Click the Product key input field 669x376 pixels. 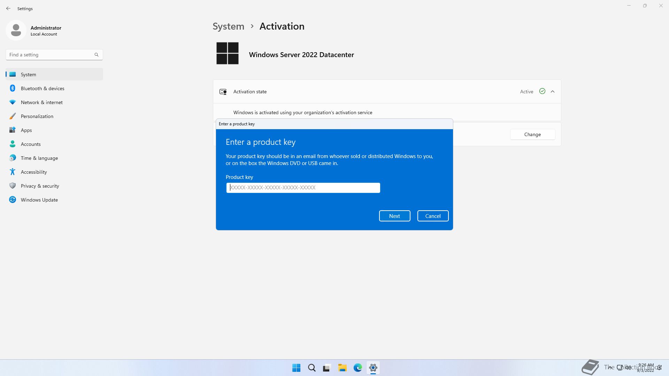[x=303, y=188]
